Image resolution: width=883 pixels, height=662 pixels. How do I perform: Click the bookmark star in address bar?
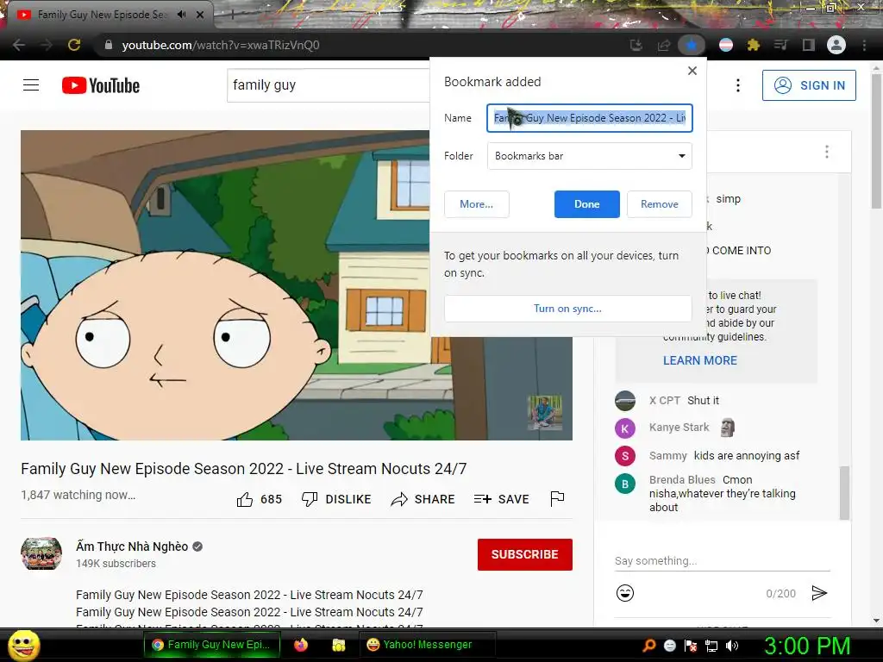pos(692,45)
